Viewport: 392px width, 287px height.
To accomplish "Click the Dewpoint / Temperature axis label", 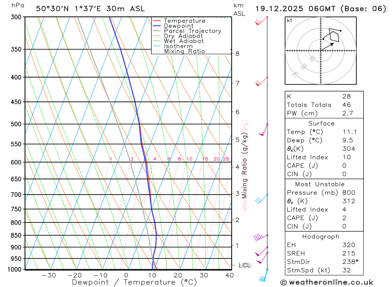I will (x=134, y=283).
